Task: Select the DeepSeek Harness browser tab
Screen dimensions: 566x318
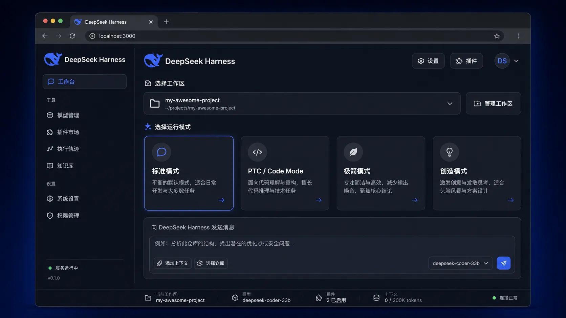Action: (114, 22)
